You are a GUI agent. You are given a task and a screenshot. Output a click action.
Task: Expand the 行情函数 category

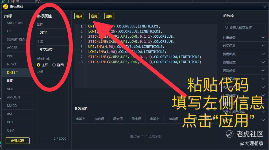click(244, 37)
